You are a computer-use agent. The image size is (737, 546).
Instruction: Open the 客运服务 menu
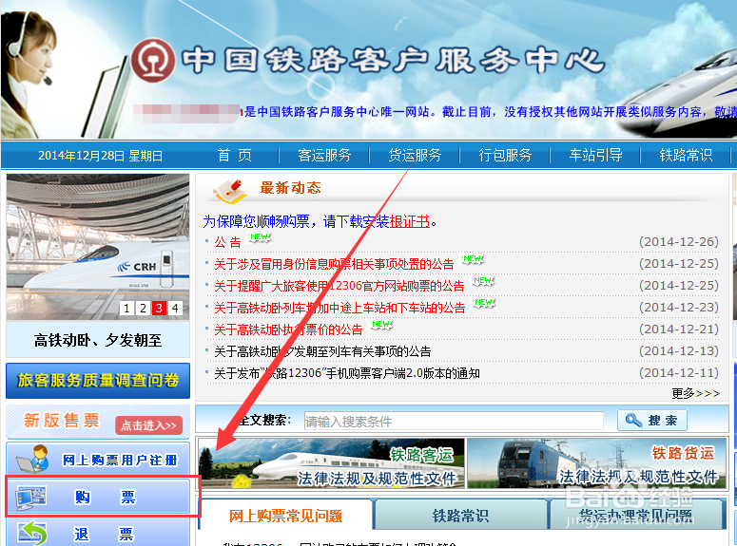click(x=324, y=155)
